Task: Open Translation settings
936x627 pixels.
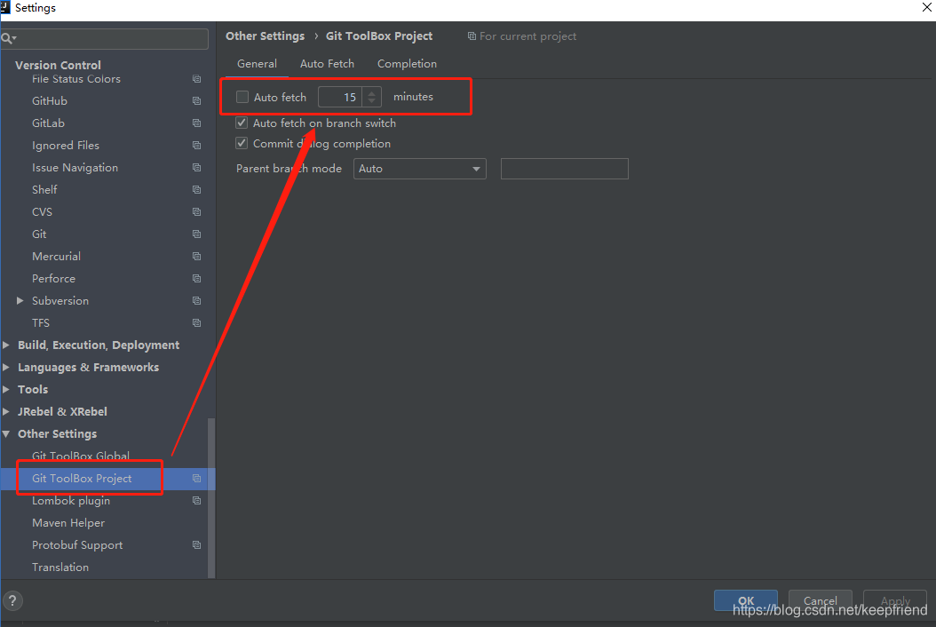Action: (x=60, y=567)
